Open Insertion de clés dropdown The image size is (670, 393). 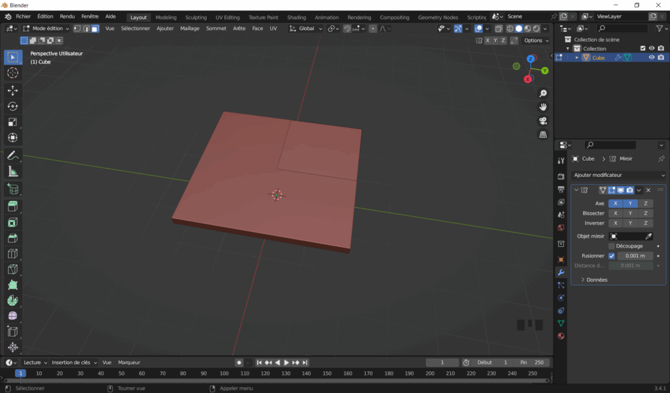(x=75, y=363)
